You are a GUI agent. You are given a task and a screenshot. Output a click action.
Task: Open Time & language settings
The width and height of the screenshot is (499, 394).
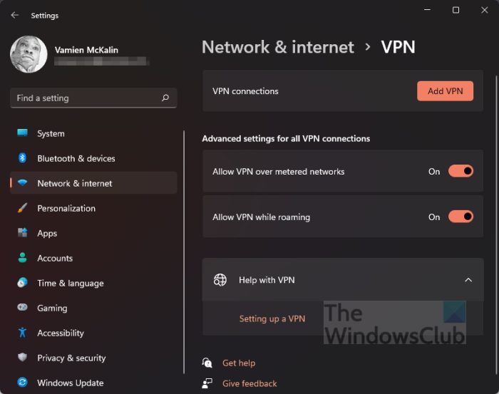[x=70, y=283]
